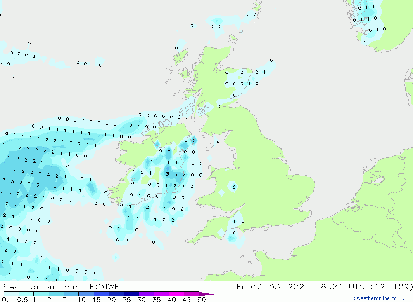Select the 2–5 mm legend color swatch

click(x=56, y=294)
